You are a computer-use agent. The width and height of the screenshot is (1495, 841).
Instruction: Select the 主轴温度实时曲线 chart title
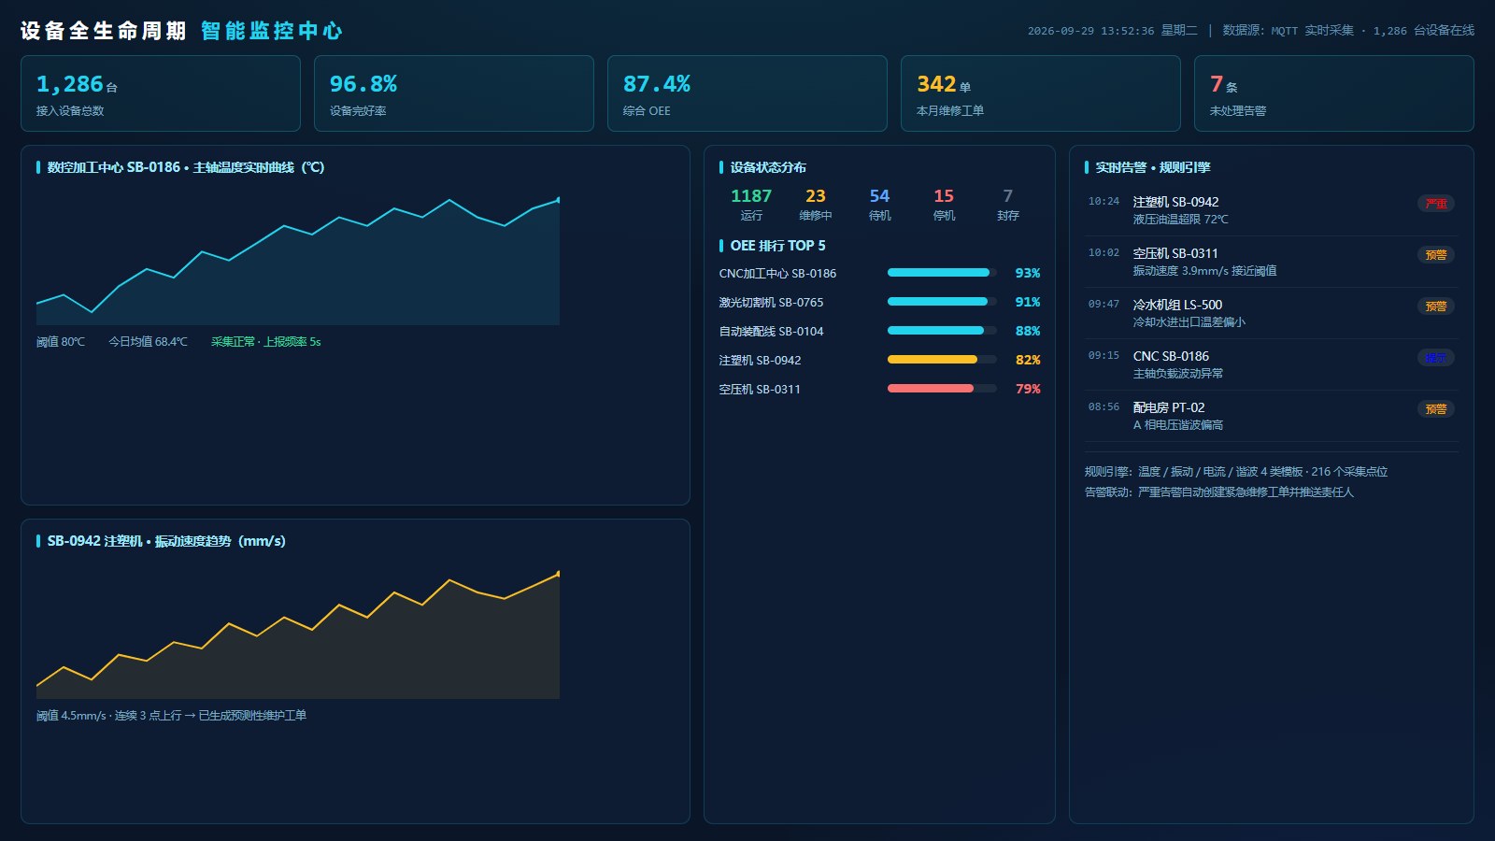[186, 167]
